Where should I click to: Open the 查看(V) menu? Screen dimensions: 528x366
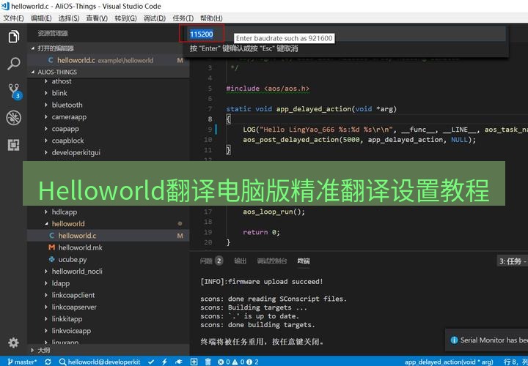(x=97, y=18)
